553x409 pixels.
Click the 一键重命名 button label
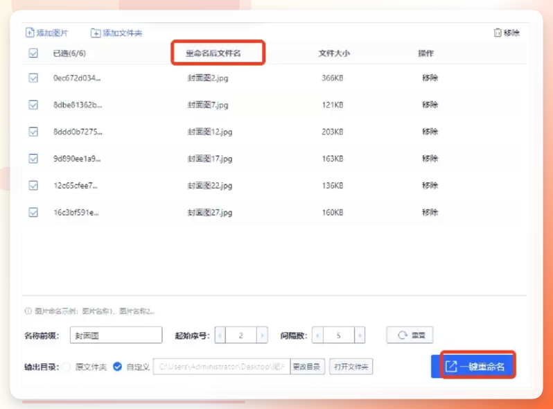pyautogui.click(x=482, y=367)
